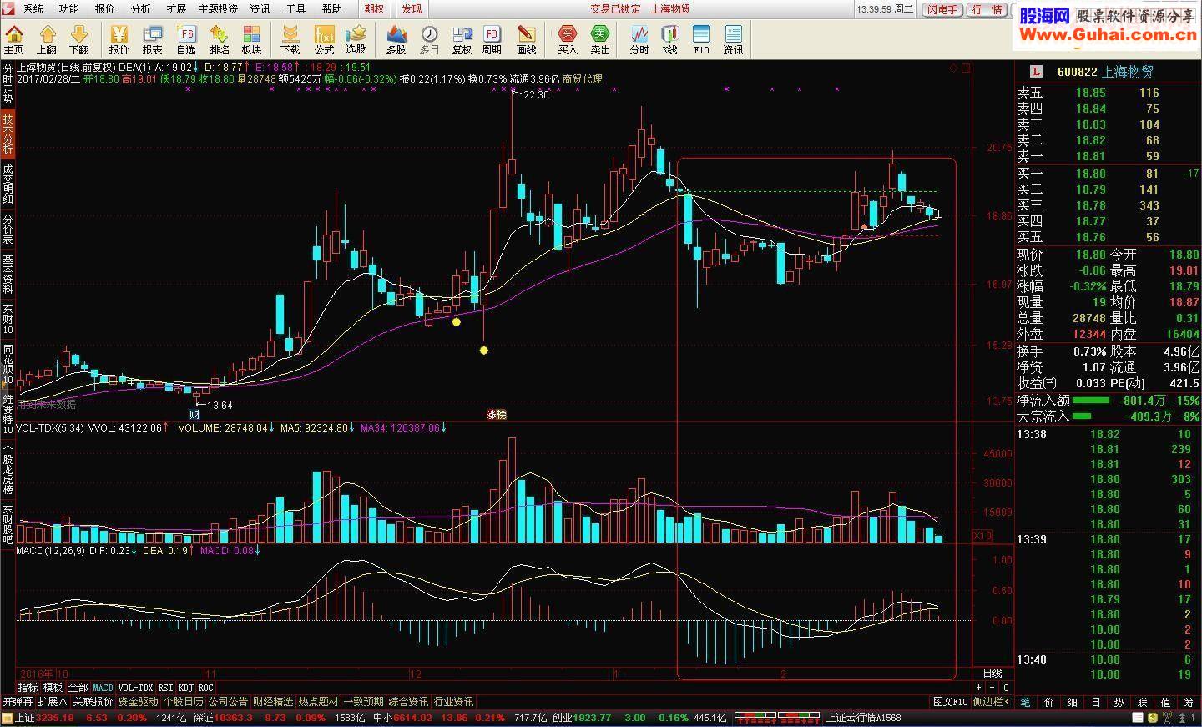
Task: Click the 上翻 page-up arrow icon
Action: coord(47,39)
